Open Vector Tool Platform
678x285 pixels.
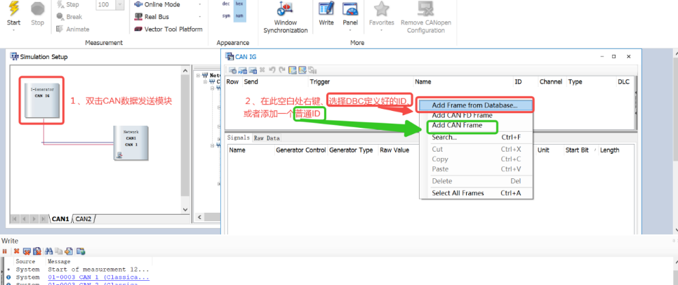tap(168, 29)
